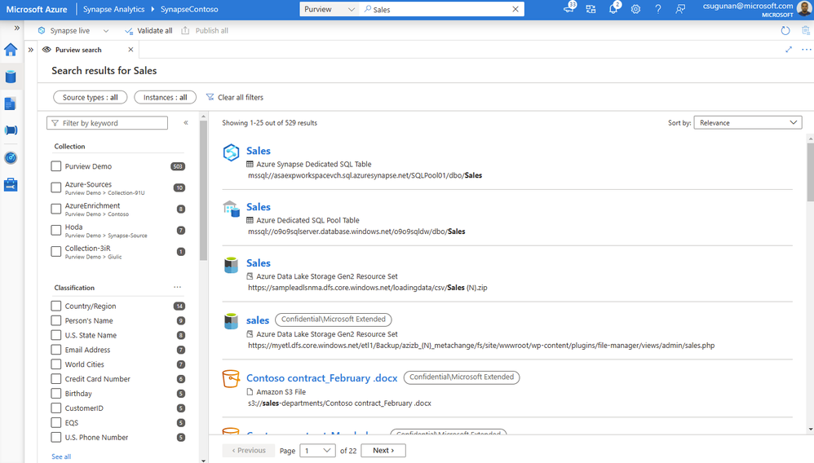Click the Filter by keyword field
814x463 pixels.
[107, 123]
